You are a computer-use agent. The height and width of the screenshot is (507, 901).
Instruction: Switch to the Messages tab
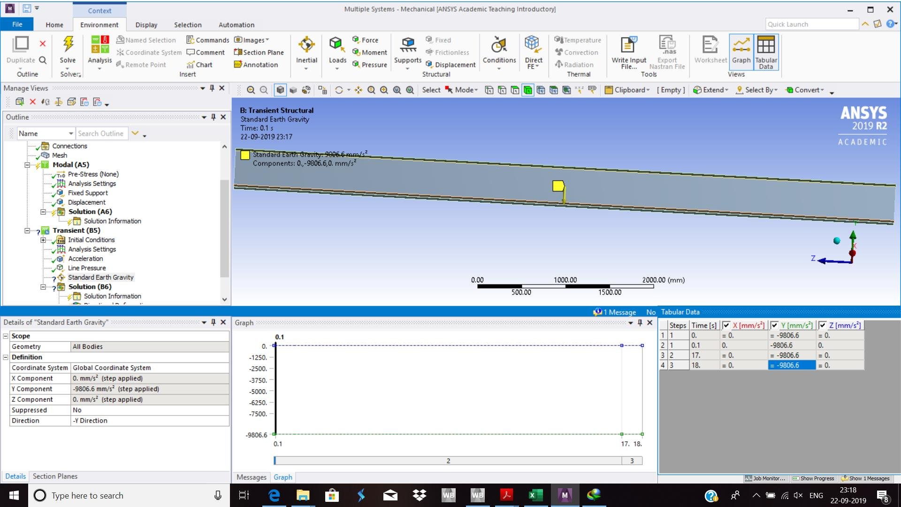pyautogui.click(x=251, y=477)
